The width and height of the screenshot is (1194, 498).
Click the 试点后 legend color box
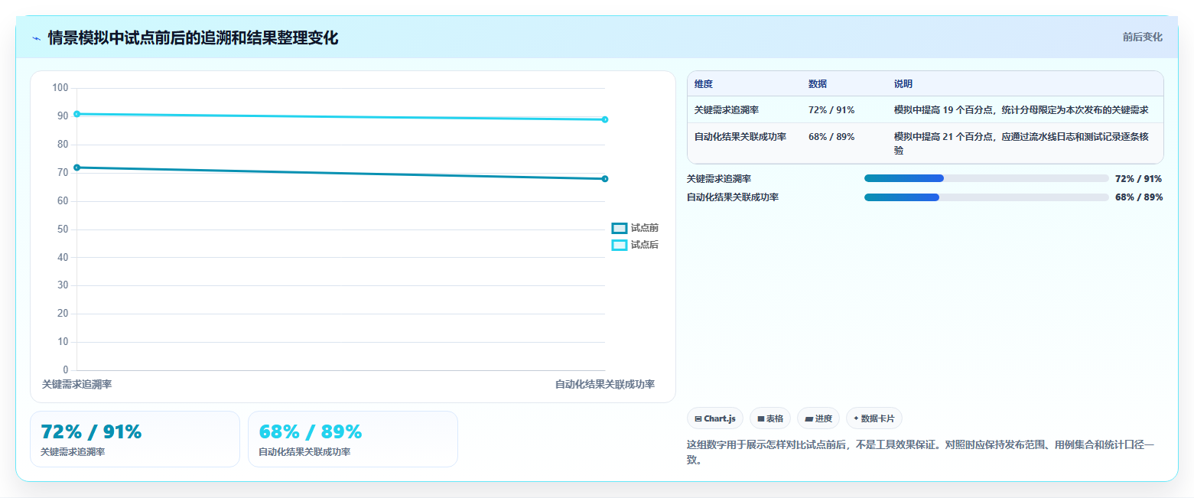(620, 245)
